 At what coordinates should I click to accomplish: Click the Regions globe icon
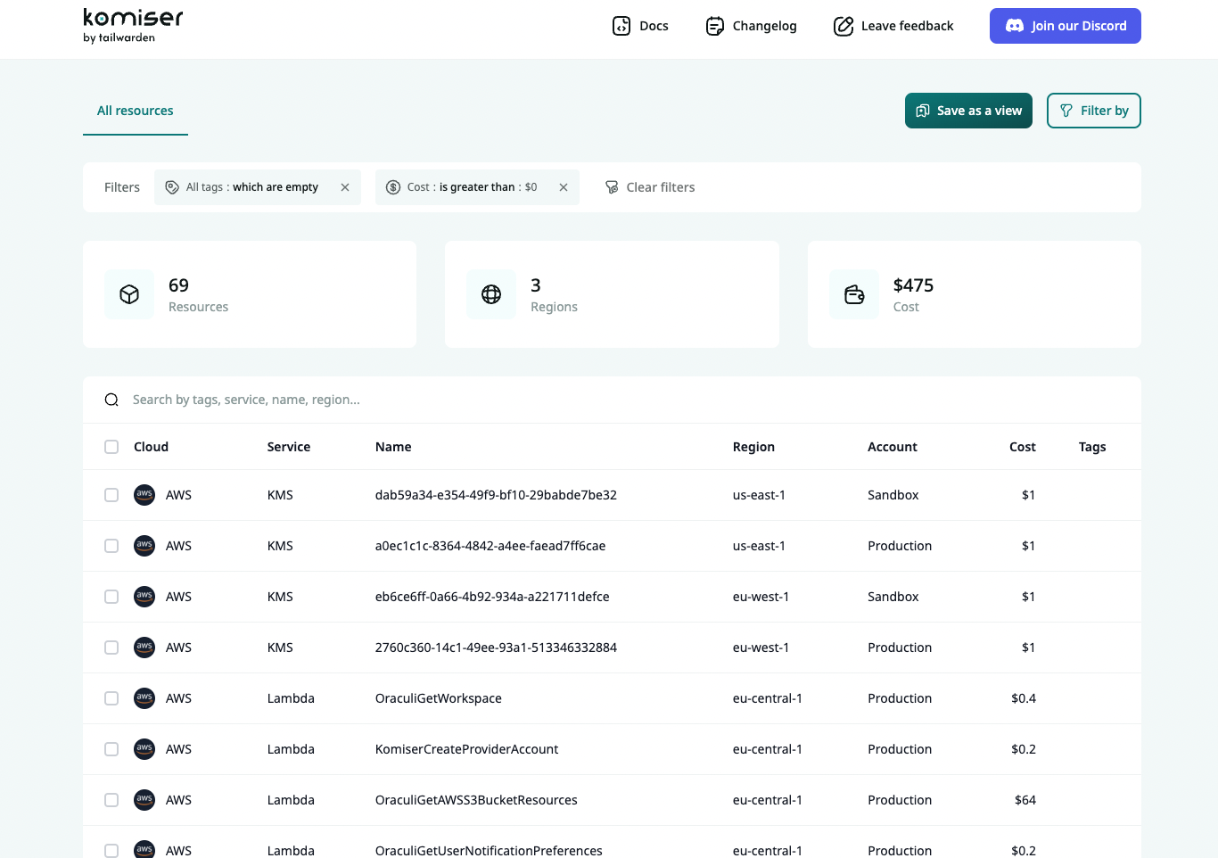(x=491, y=294)
